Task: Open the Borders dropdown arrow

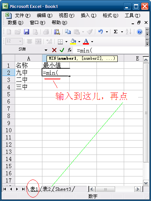Action: [66, 42]
